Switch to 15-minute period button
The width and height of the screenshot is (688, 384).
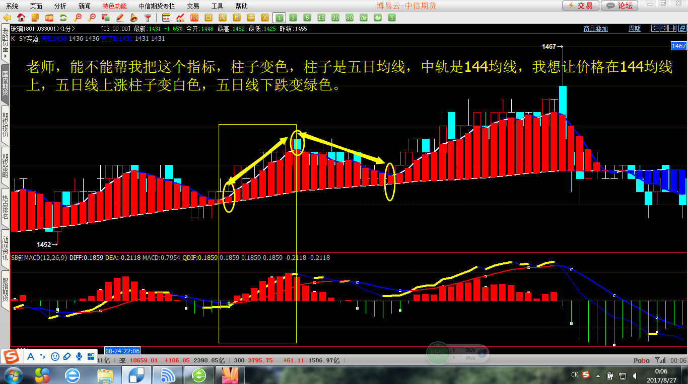pos(321,18)
